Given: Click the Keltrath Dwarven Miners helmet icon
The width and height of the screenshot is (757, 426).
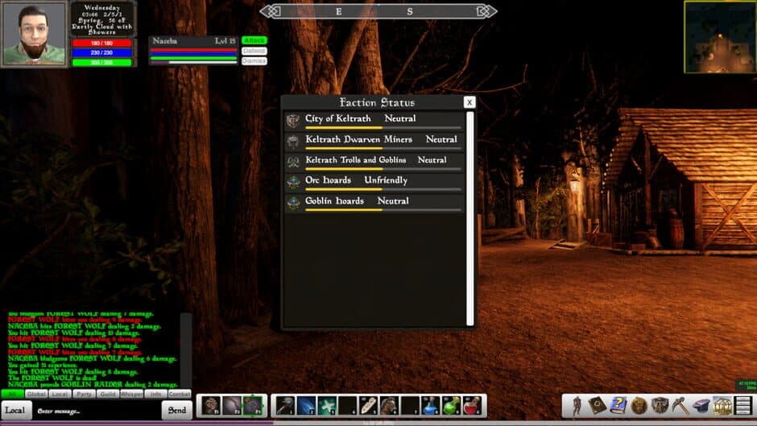Looking at the screenshot, I should pos(293,141).
